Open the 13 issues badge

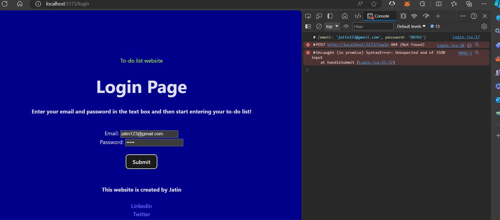point(435,26)
